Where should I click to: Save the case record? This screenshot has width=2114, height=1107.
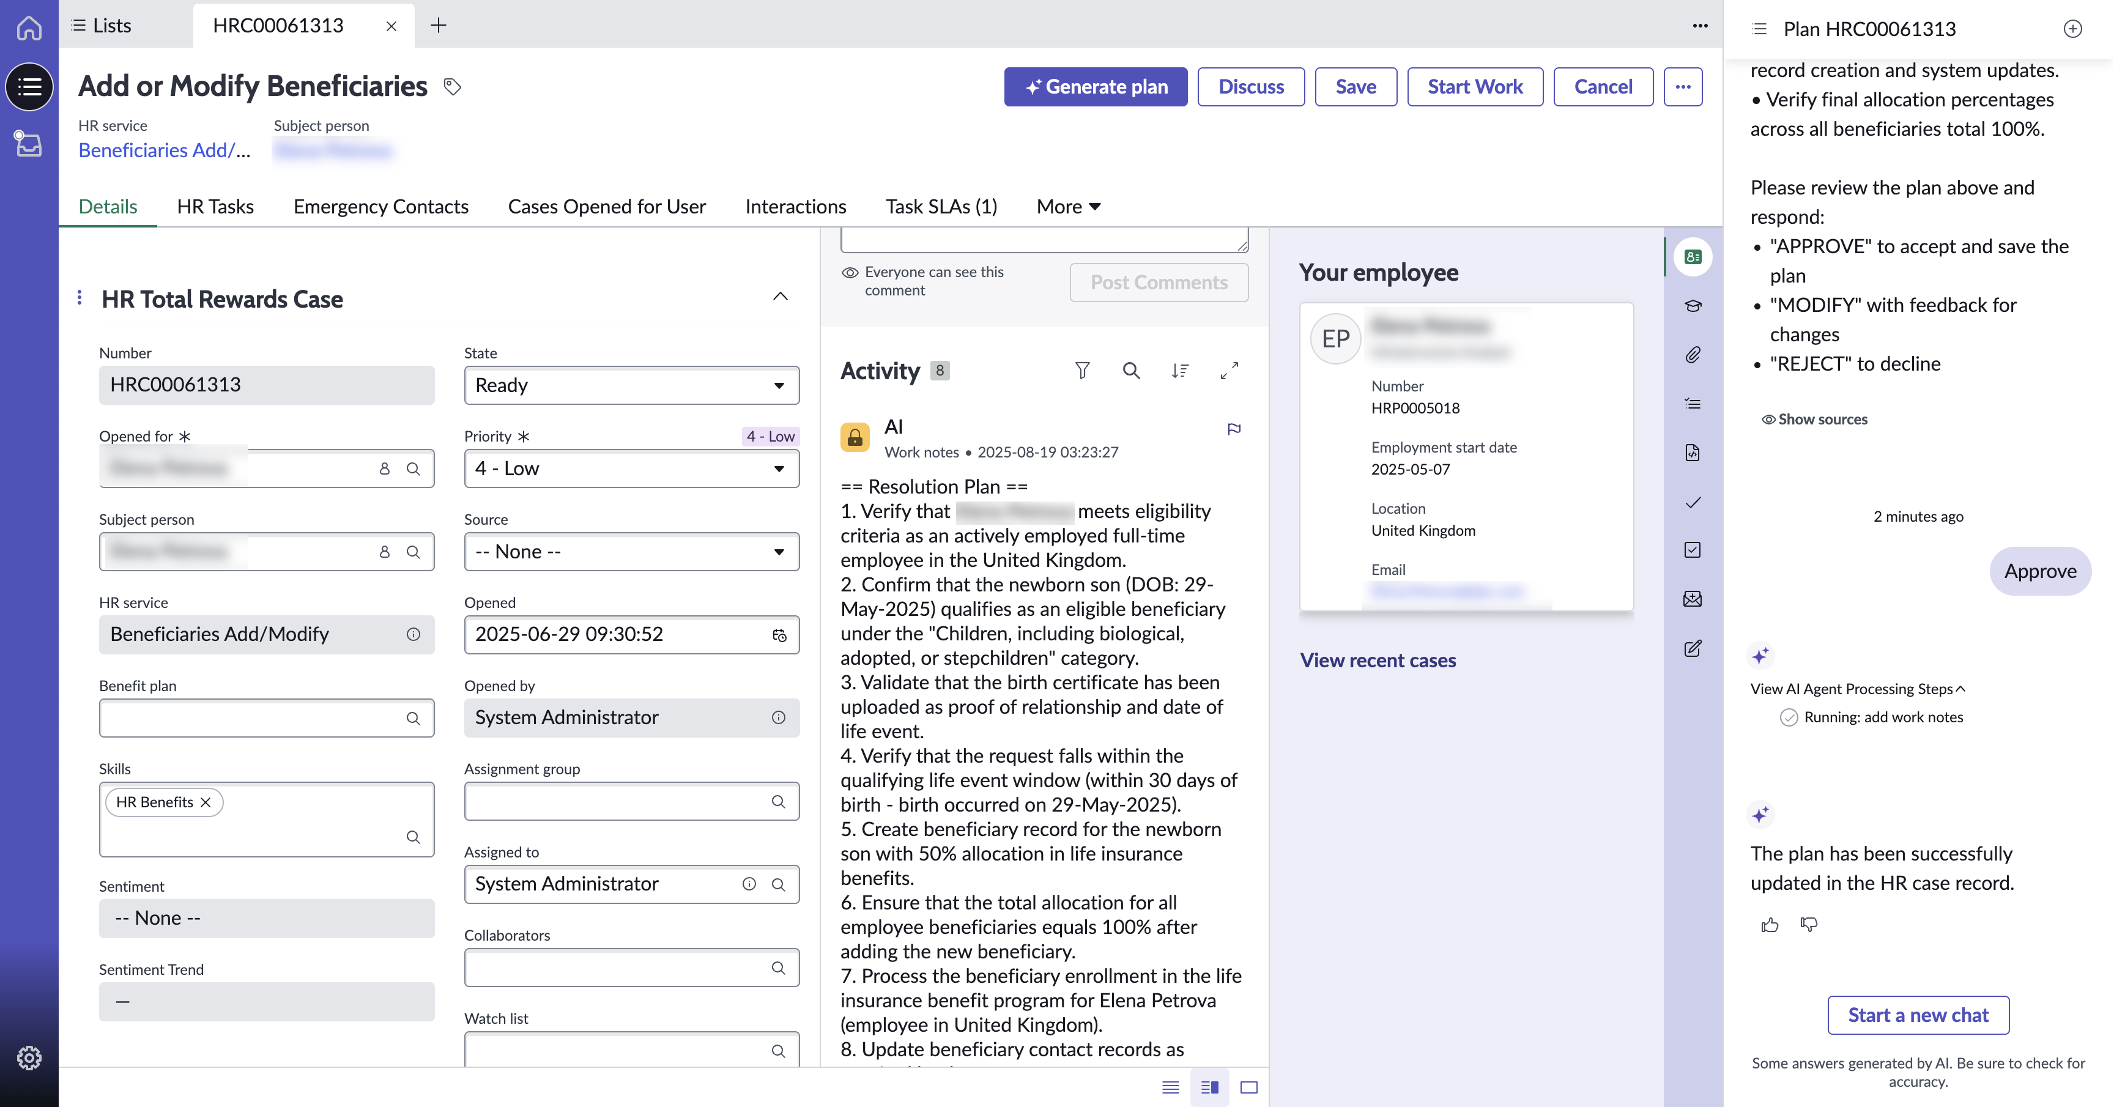point(1355,86)
